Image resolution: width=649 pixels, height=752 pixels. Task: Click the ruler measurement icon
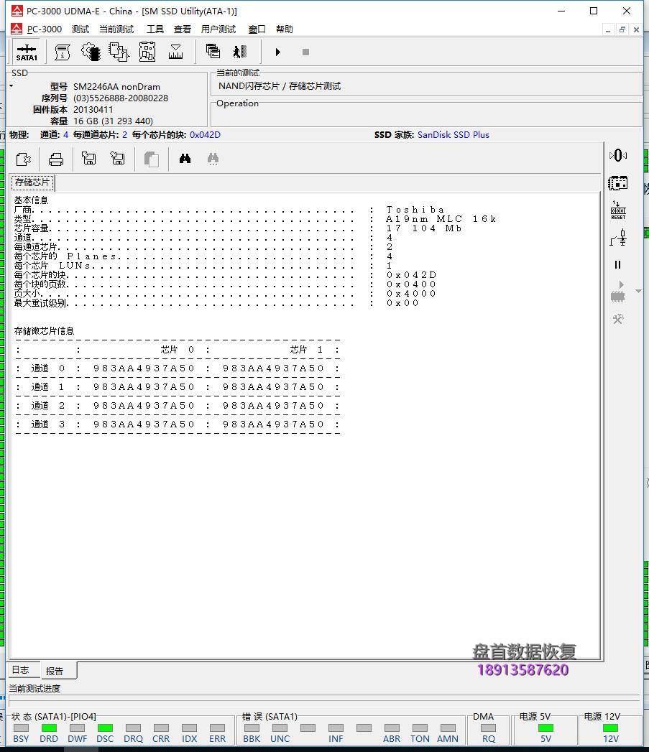pos(175,52)
